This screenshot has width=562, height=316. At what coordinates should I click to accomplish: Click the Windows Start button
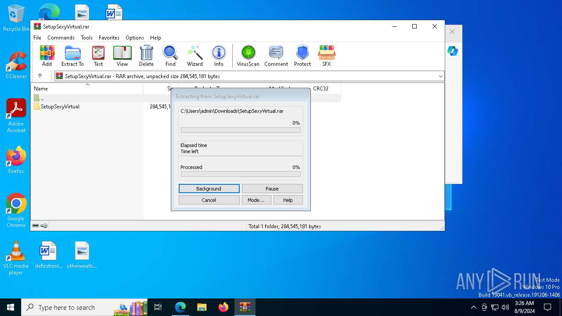(11, 307)
